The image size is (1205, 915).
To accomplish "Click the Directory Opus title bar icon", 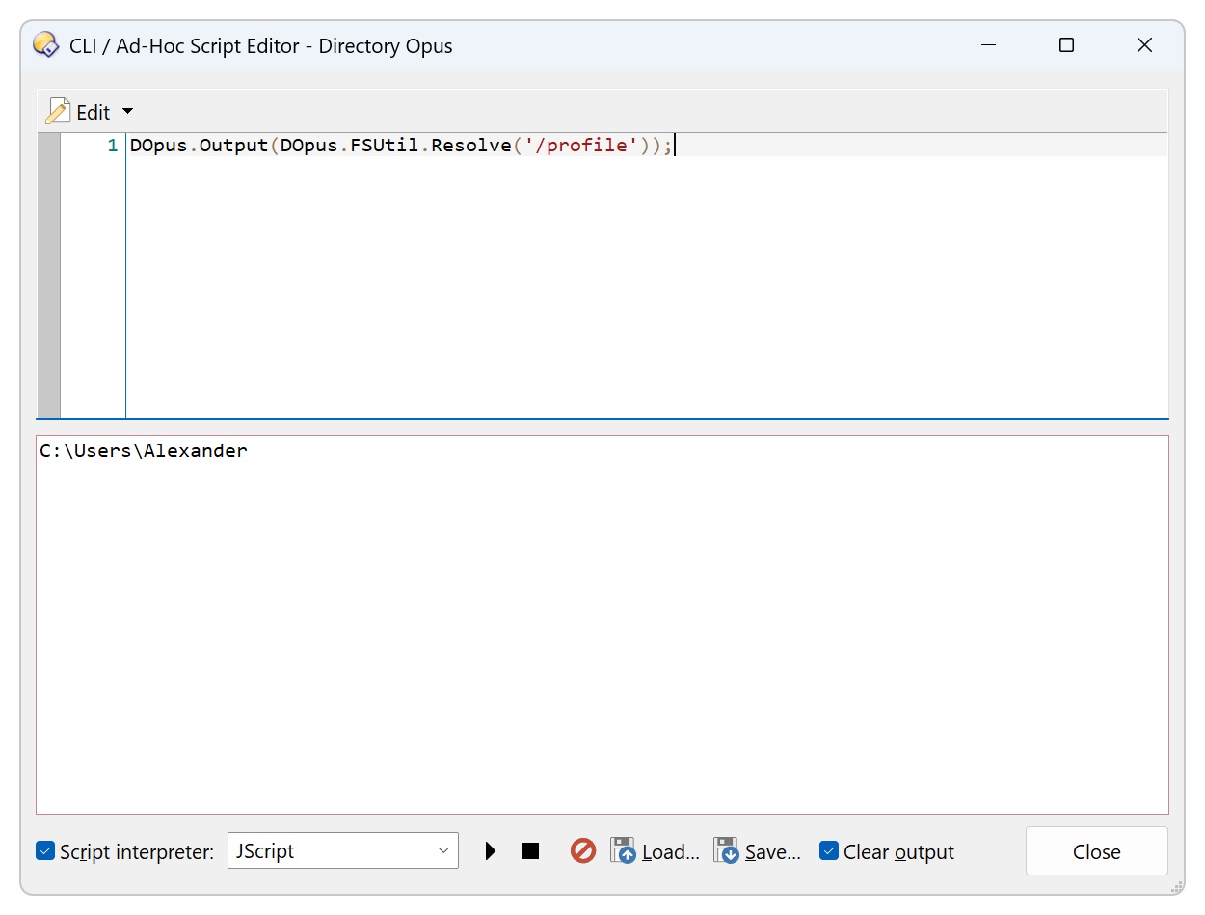I will pos(44,45).
